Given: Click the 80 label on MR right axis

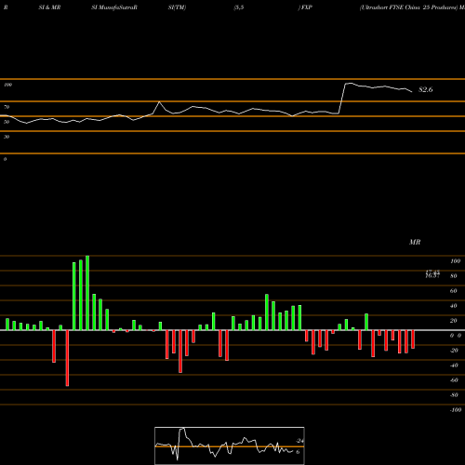Looking at the screenshot, I should [x=454, y=276].
